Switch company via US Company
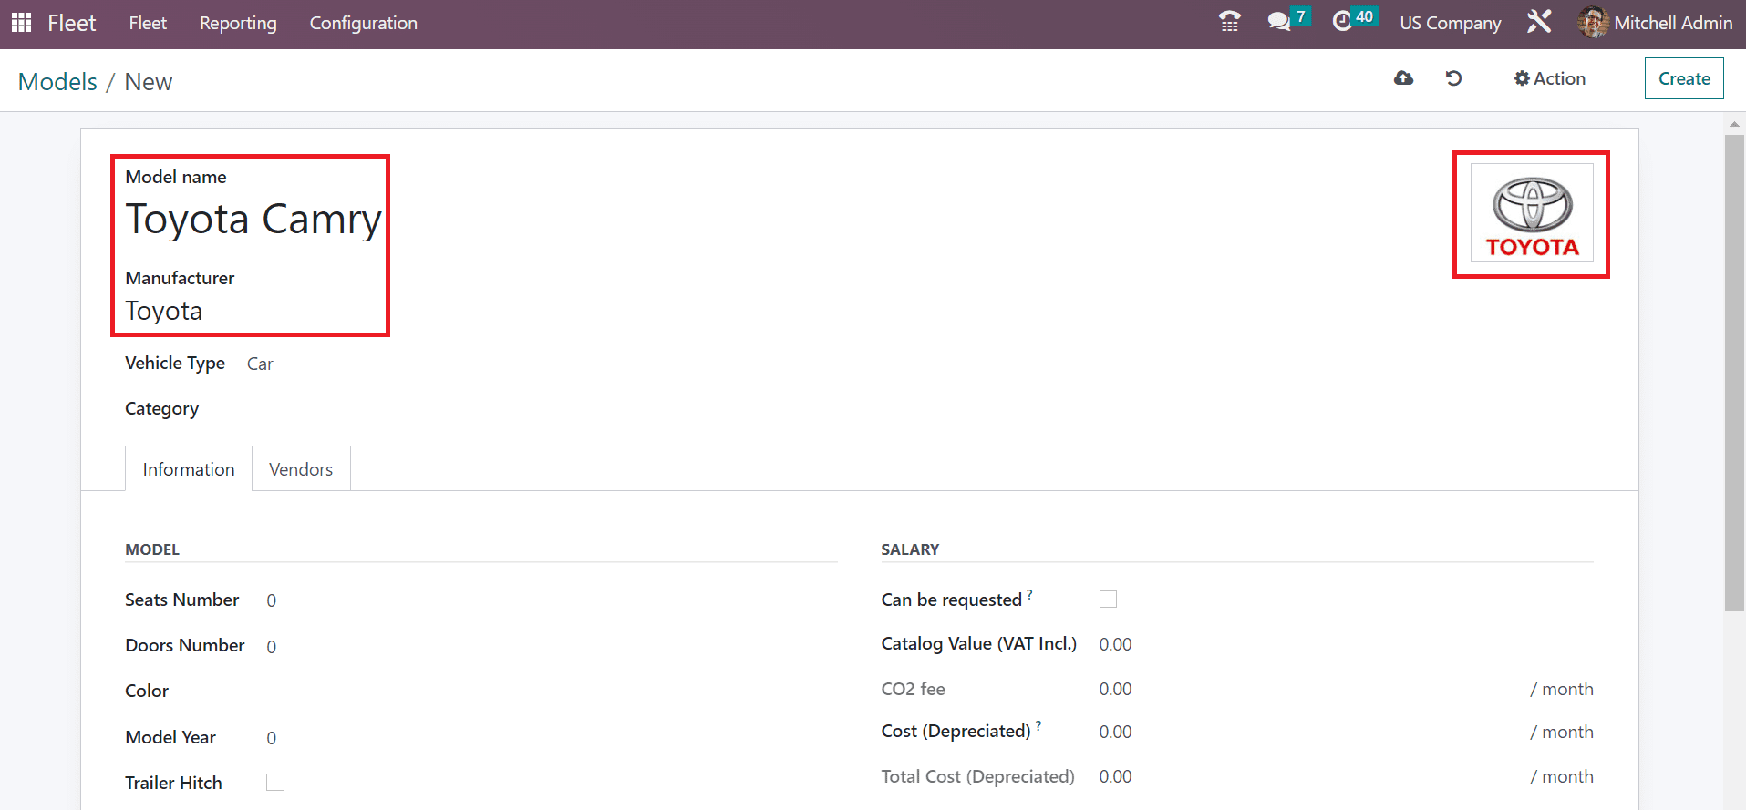1746x810 pixels. point(1450,23)
